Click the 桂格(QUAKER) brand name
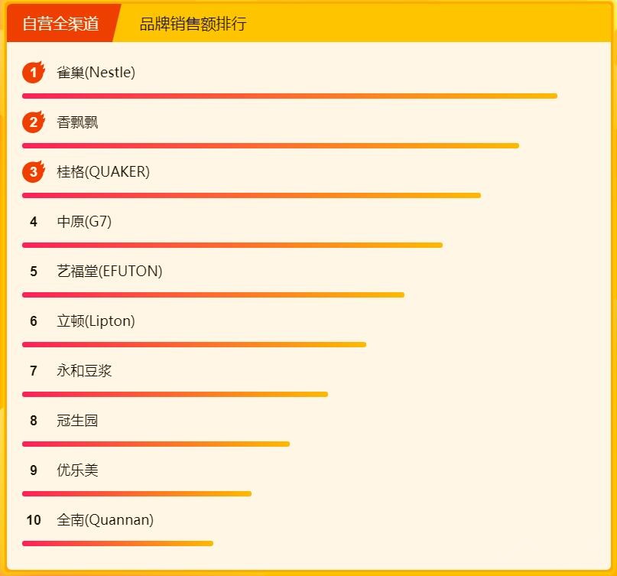The width and height of the screenshot is (617, 576). (x=103, y=172)
